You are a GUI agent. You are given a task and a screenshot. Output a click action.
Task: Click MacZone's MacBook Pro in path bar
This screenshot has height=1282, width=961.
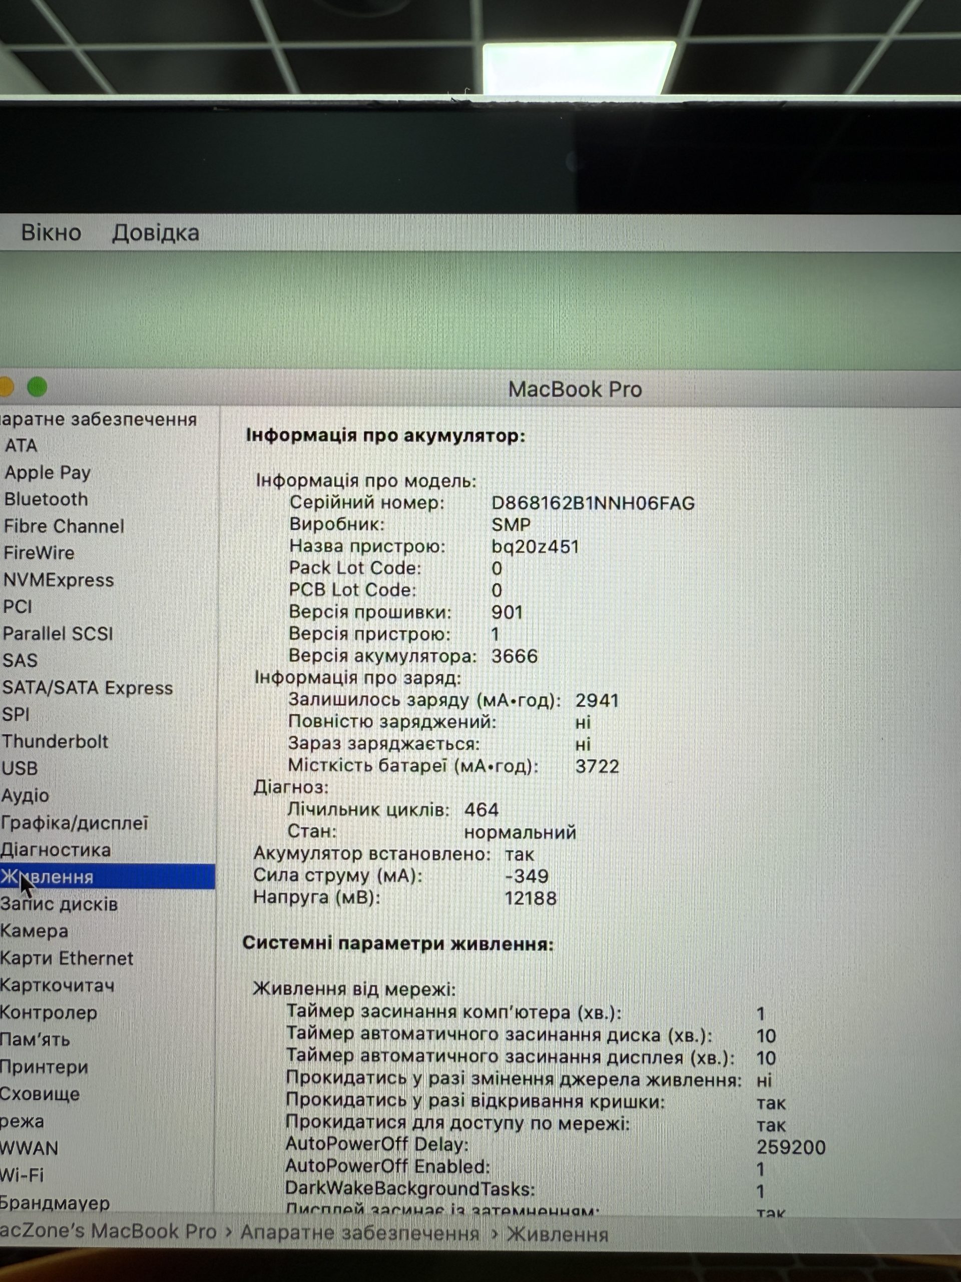[x=108, y=1231]
